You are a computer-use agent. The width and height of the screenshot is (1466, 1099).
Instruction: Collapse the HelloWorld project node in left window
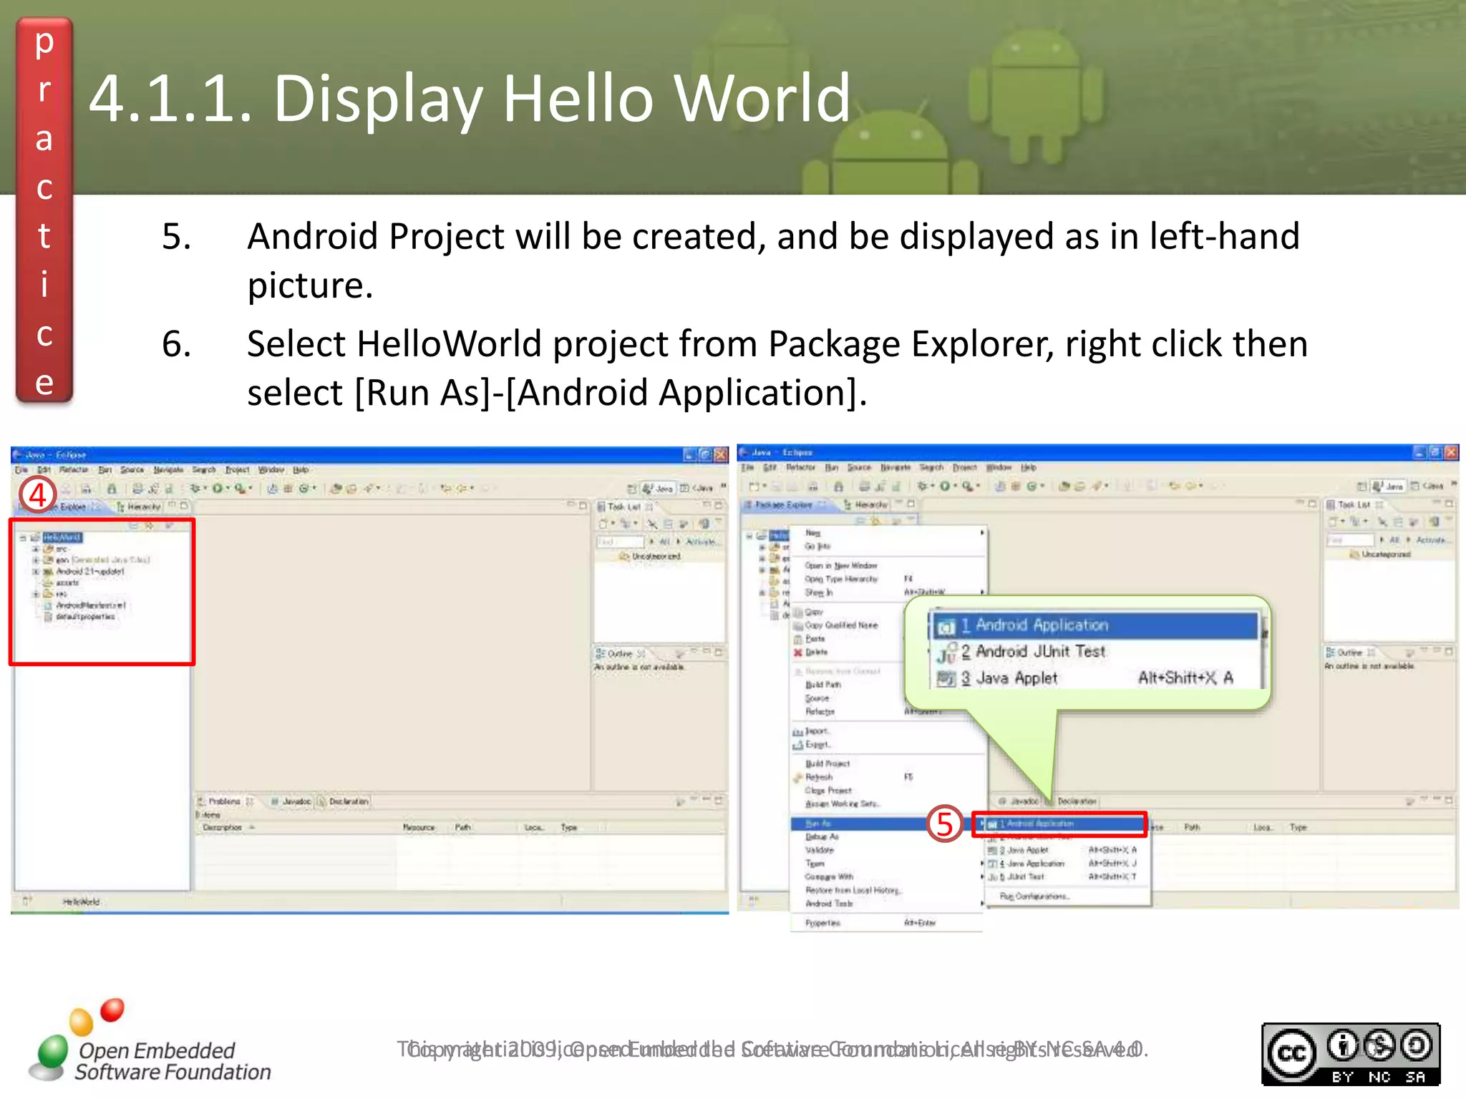[x=23, y=537]
